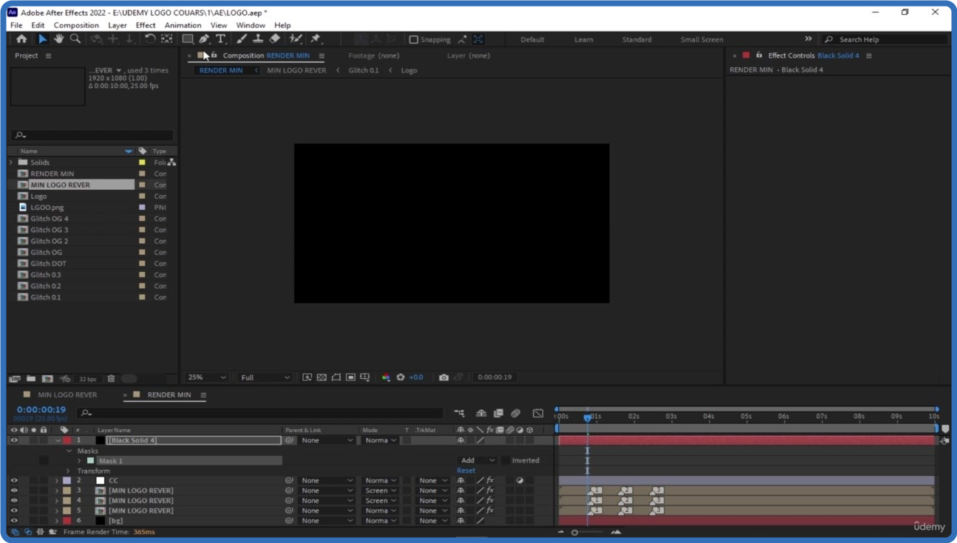Toggle the Transparency Grid icon
Image resolution: width=957 pixels, height=543 pixels.
[x=321, y=378]
